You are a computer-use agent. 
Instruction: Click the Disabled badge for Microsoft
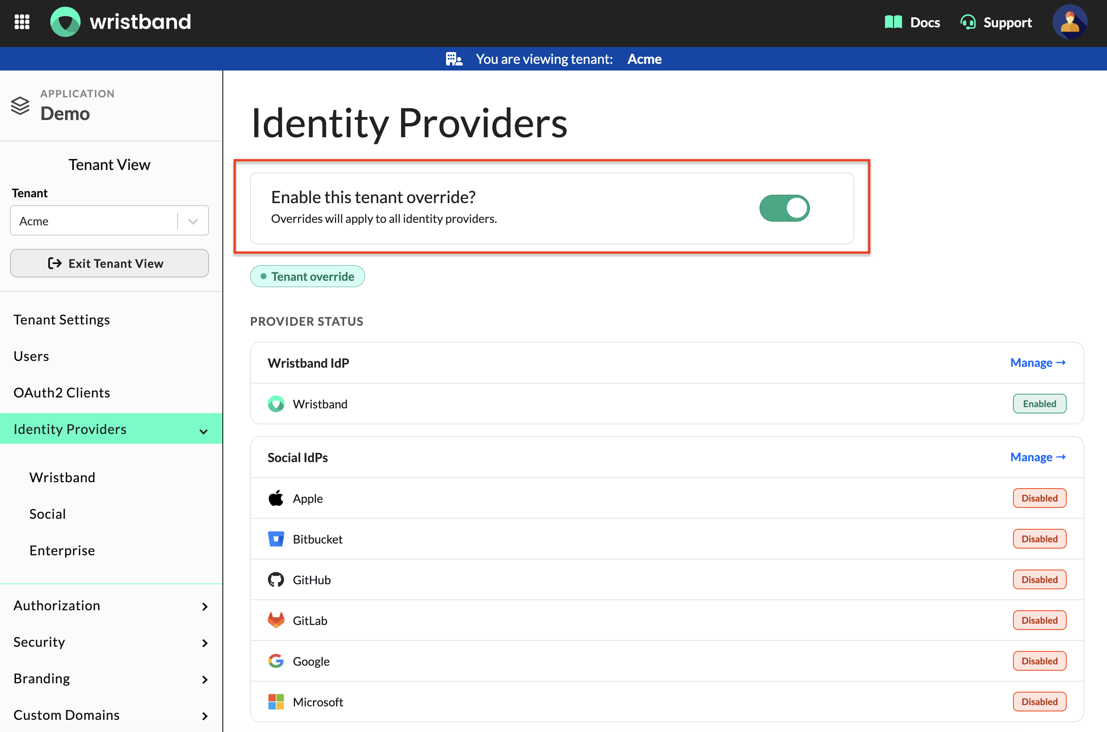click(x=1039, y=701)
